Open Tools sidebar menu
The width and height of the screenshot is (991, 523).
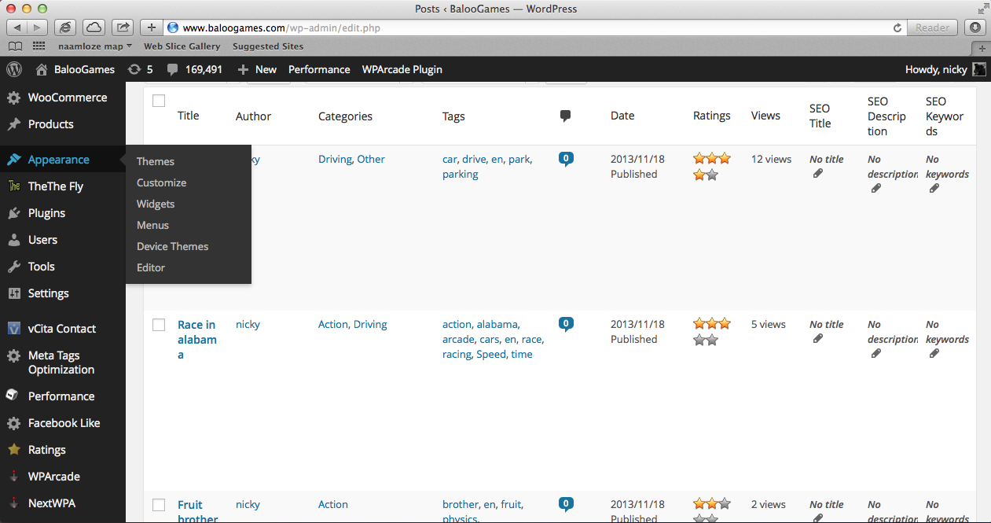[x=63, y=267]
